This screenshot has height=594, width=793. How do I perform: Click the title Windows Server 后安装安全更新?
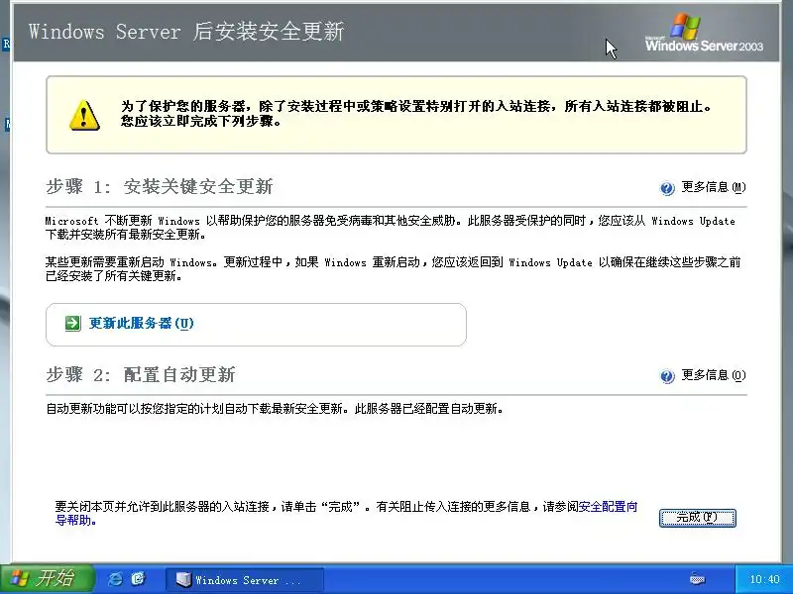pos(186,32)
